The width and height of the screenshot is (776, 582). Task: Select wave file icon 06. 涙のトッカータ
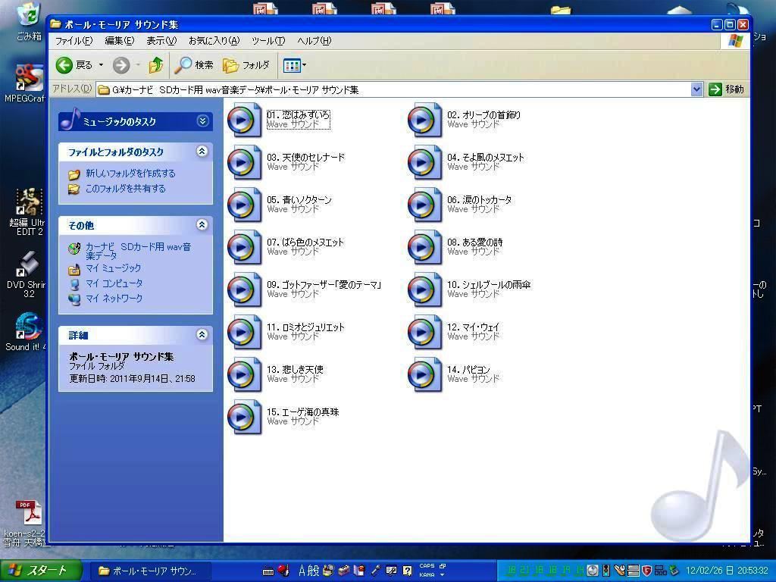(424, 205)
